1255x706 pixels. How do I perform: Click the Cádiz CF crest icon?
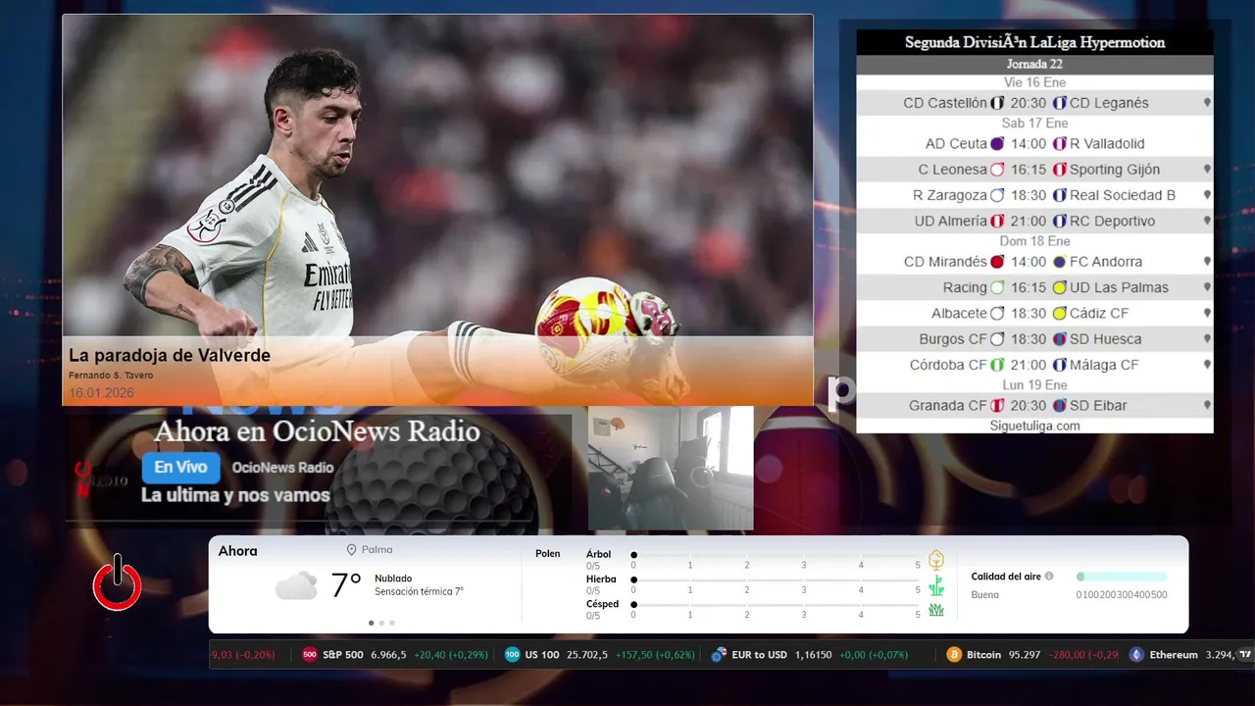click(x=1059, y=313)
